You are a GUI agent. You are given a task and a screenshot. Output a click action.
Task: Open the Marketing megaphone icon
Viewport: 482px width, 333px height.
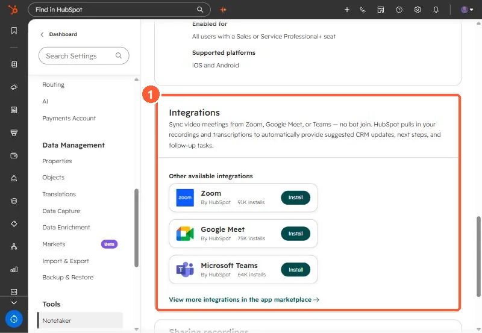click(x=14, y=87)
